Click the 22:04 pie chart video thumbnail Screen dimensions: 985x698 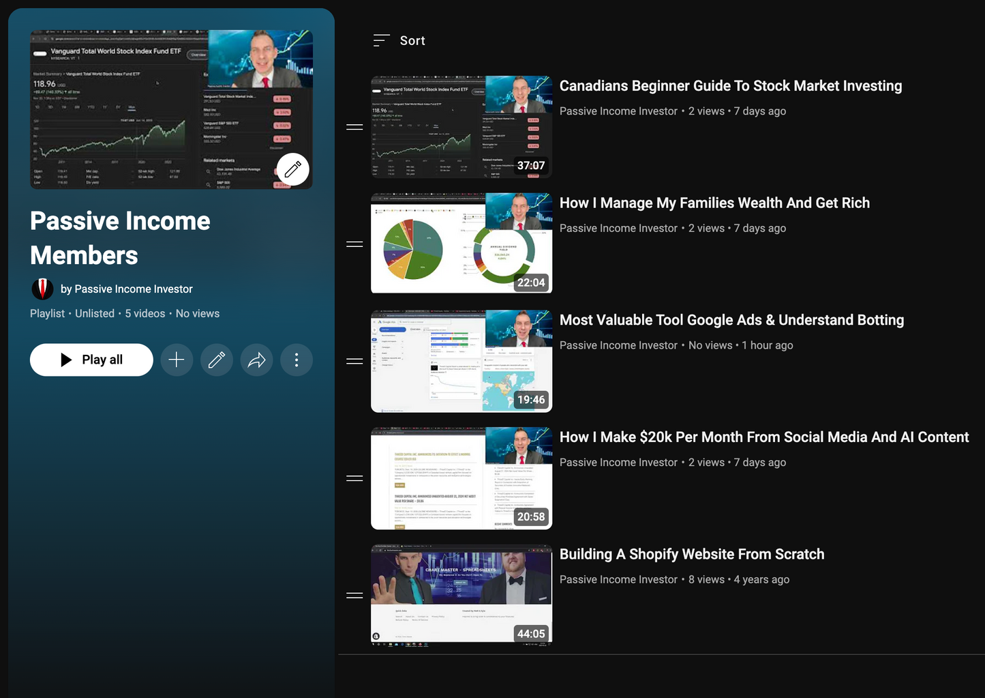[x=461, y=244]
